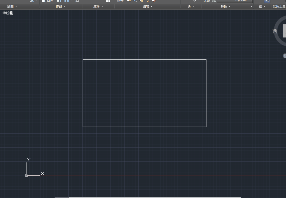The height and width of the screenshot is (198, 286).
Task: Click the group icon above 组 panel
Action: point(267,1)
